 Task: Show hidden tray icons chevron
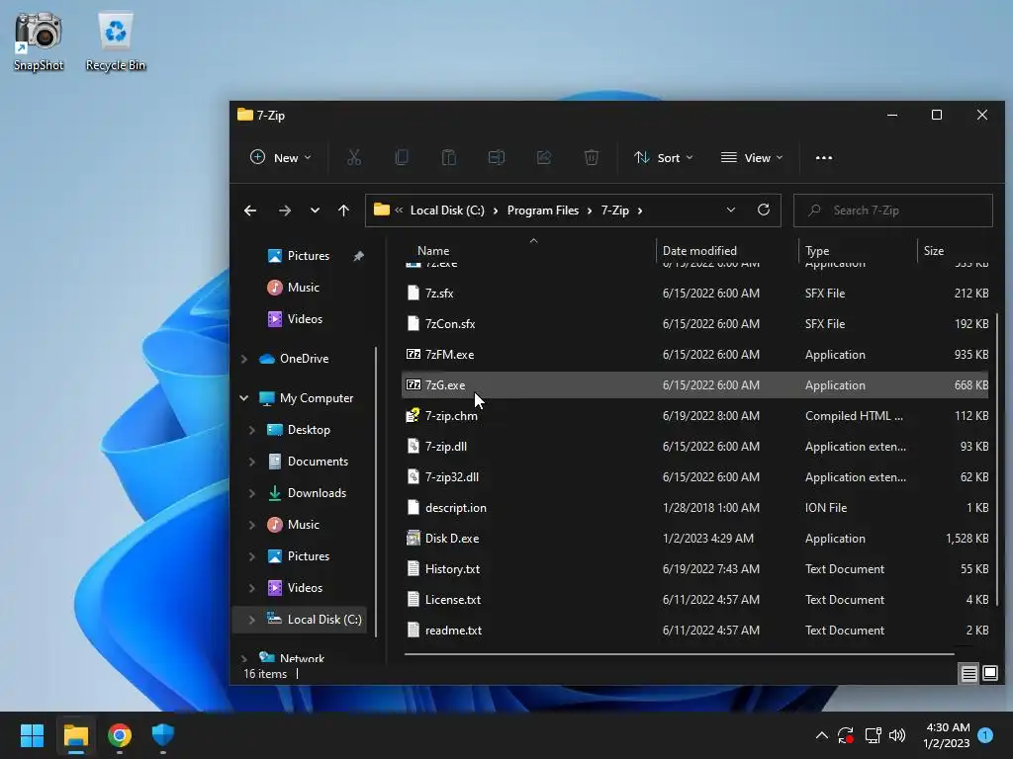coord(822,735)
